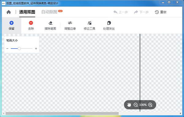Increase brush size with plus button

pyautogui.click(x=36, y=49)
